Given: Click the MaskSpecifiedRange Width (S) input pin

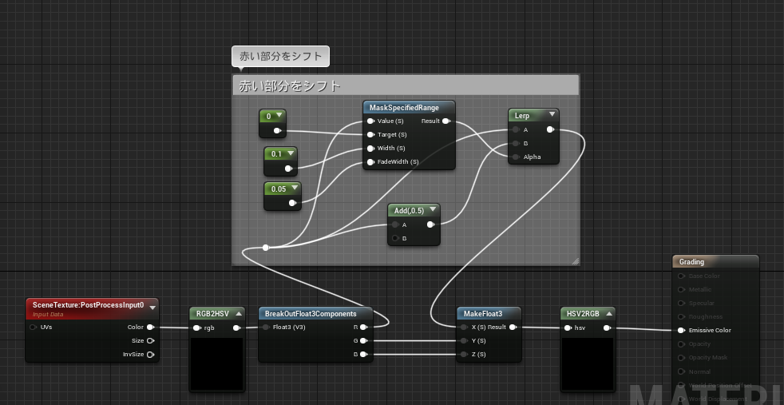Looking at the screenshot, I should click(x=370, y=148).
